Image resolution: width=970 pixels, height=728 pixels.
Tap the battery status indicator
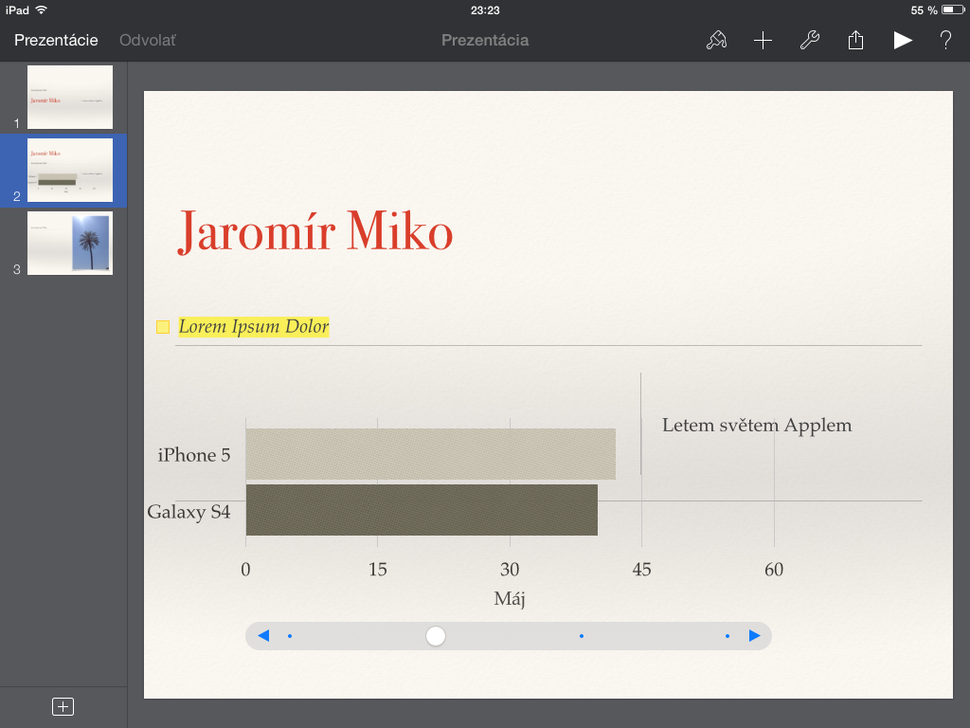pyautogui.click(x=953, y=9)
